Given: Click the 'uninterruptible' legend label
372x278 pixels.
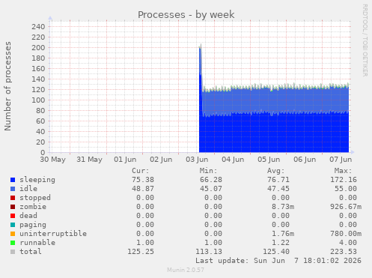Looking at the screenshot, I should coord(53,234).
